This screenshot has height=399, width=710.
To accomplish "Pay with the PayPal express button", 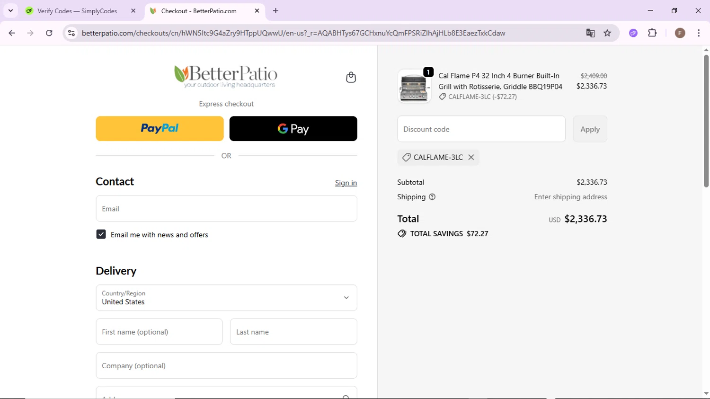I will click(160, 128).
